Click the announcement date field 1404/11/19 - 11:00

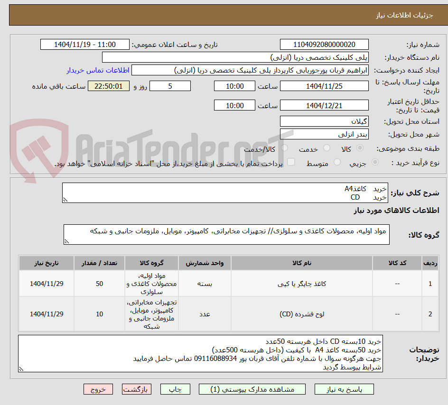85,45
